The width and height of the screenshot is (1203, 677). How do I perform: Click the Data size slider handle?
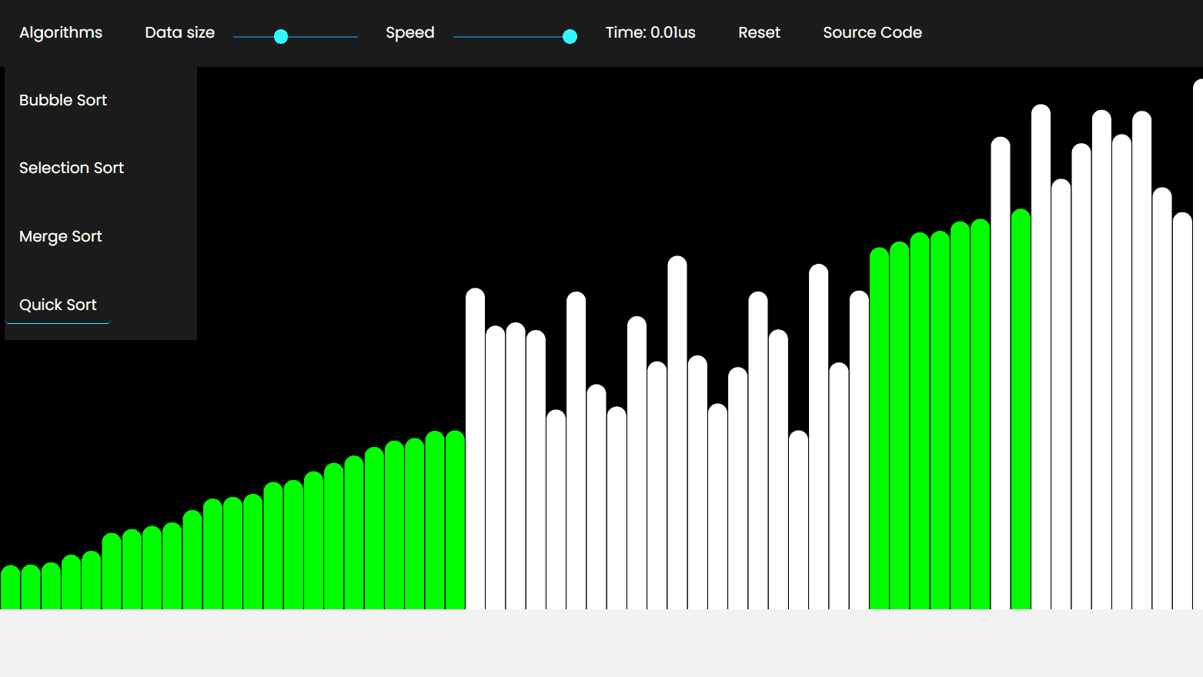pos(281,36)
